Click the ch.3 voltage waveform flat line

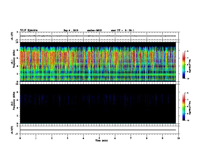pyautogui.click(x=98, y=130)
